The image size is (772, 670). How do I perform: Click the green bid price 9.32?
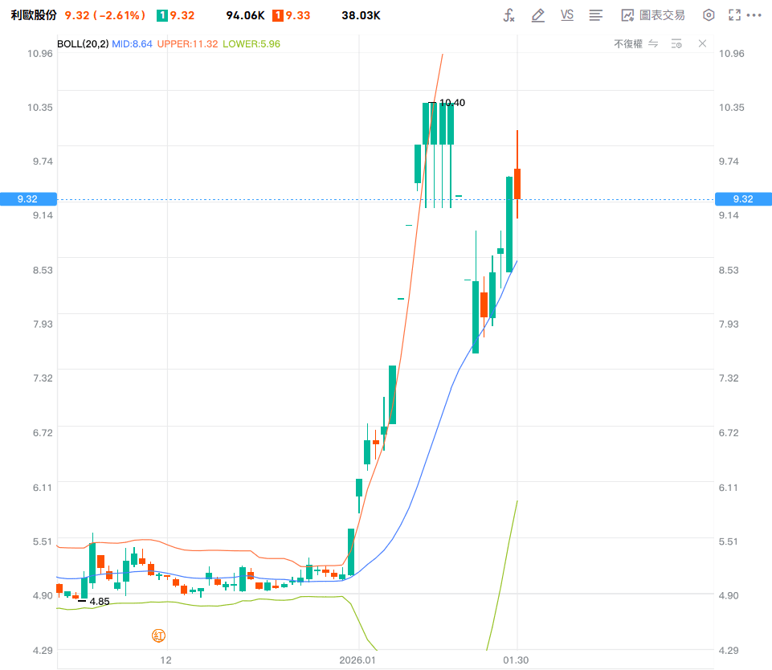click(x=182, y=15)
